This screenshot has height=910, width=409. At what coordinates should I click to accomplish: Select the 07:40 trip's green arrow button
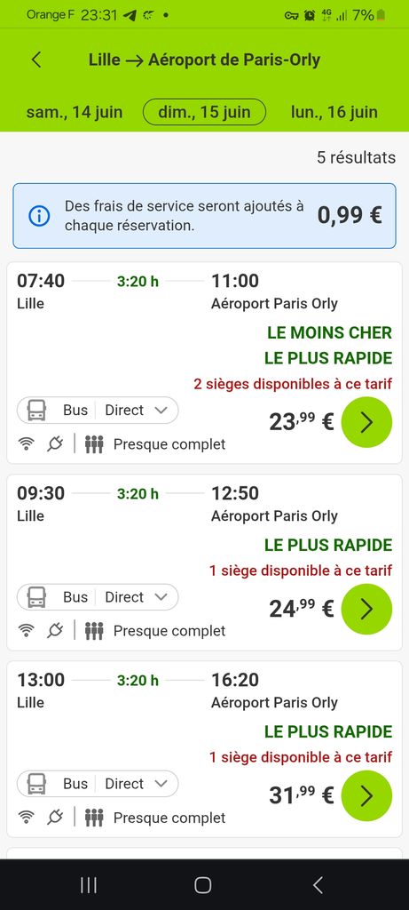[366, 422]
